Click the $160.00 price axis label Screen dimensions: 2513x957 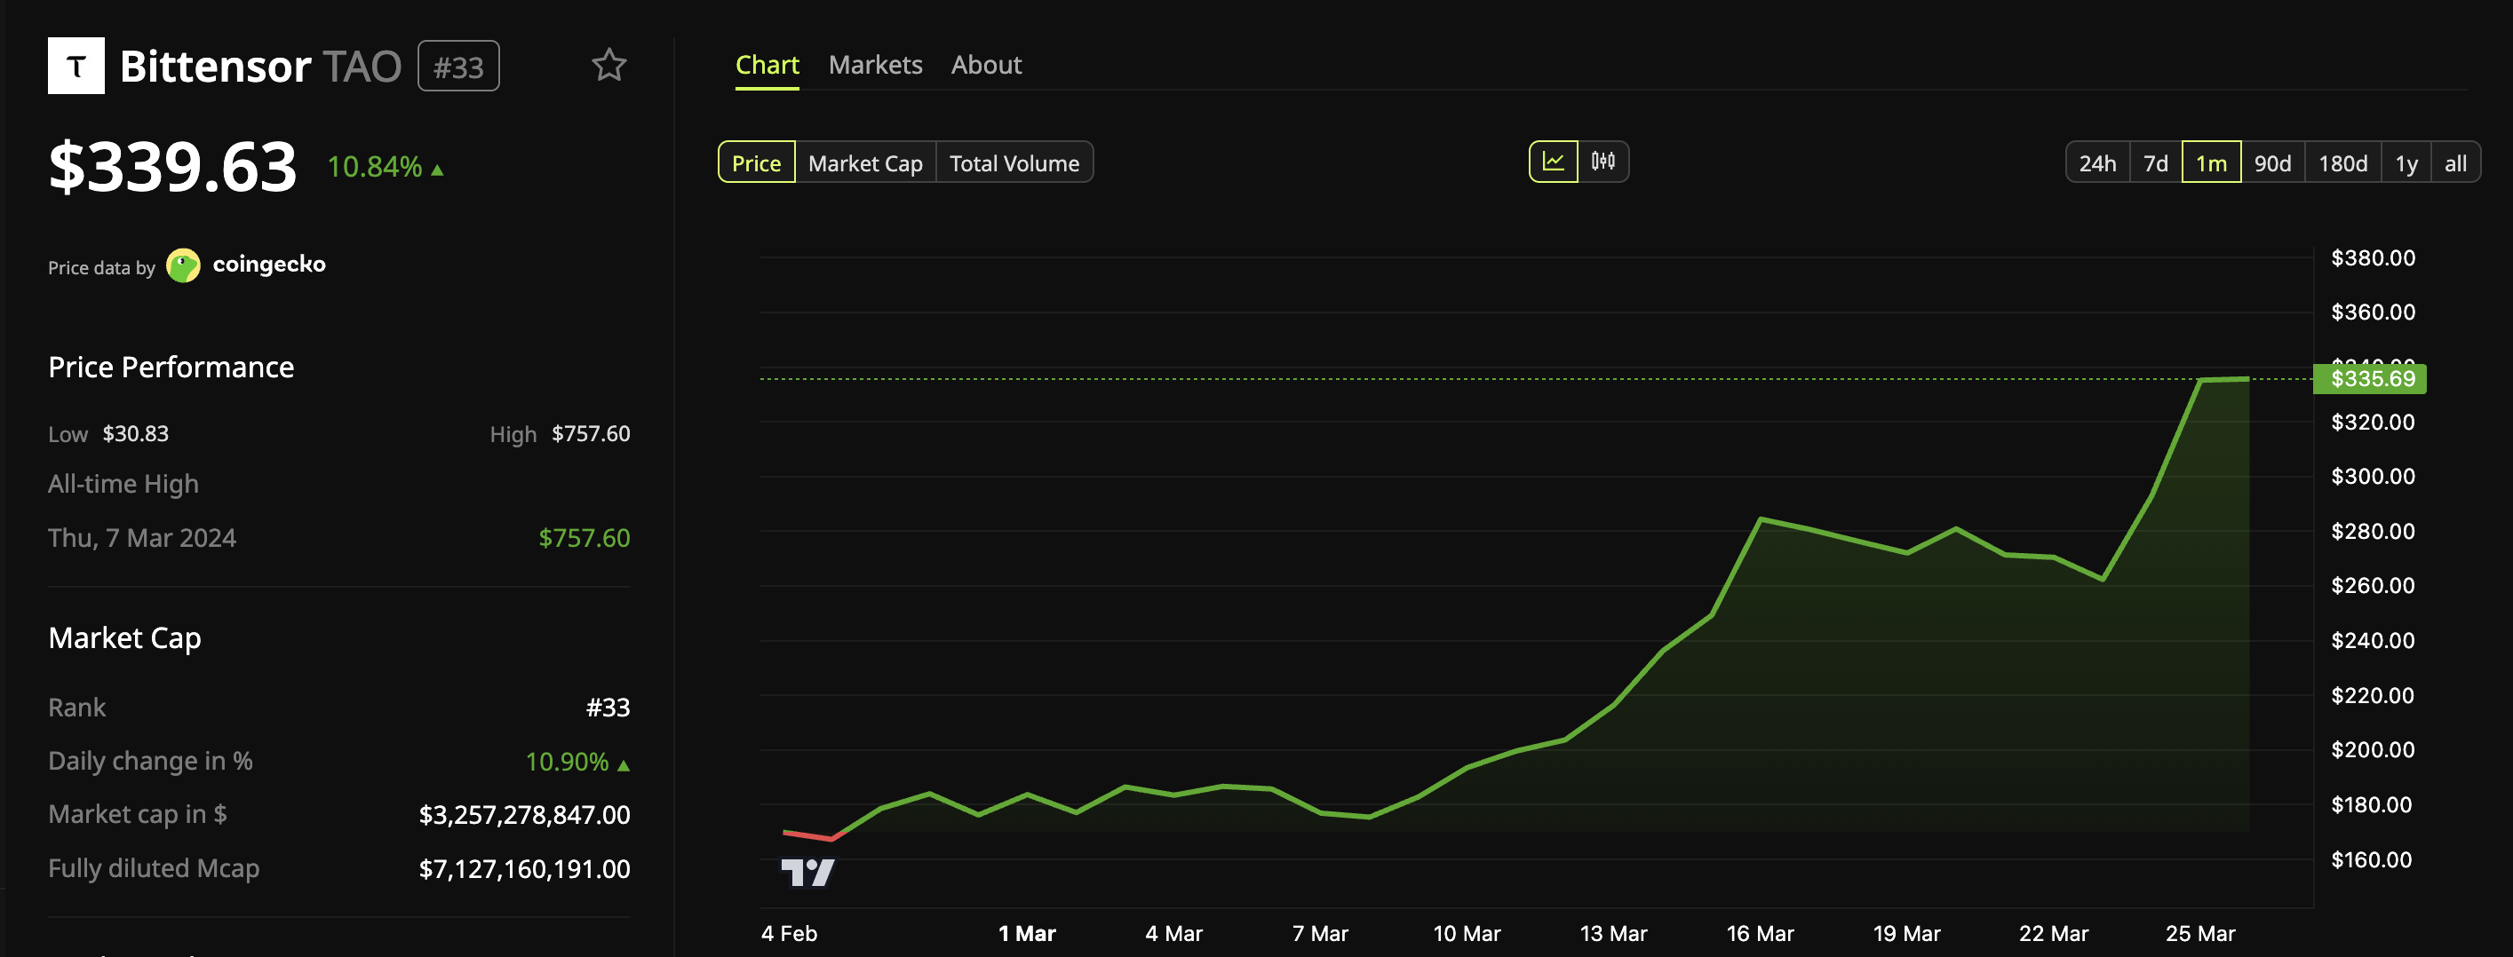2372,859
